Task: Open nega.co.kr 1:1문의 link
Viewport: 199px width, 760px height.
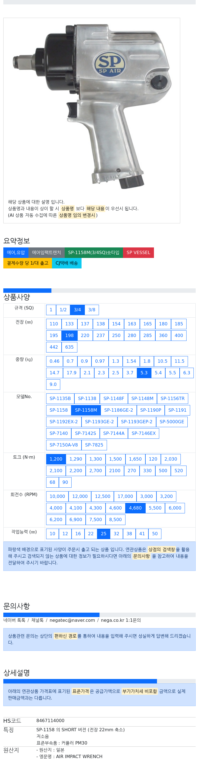Action: point(121,620)
